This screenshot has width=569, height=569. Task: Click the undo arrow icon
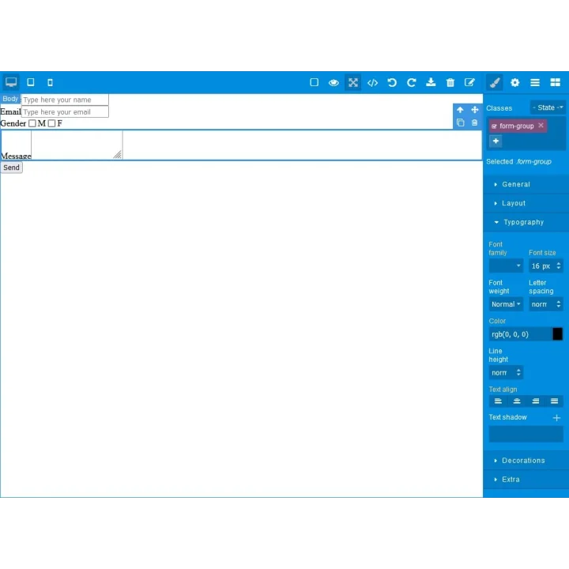[x=392, y=83]
